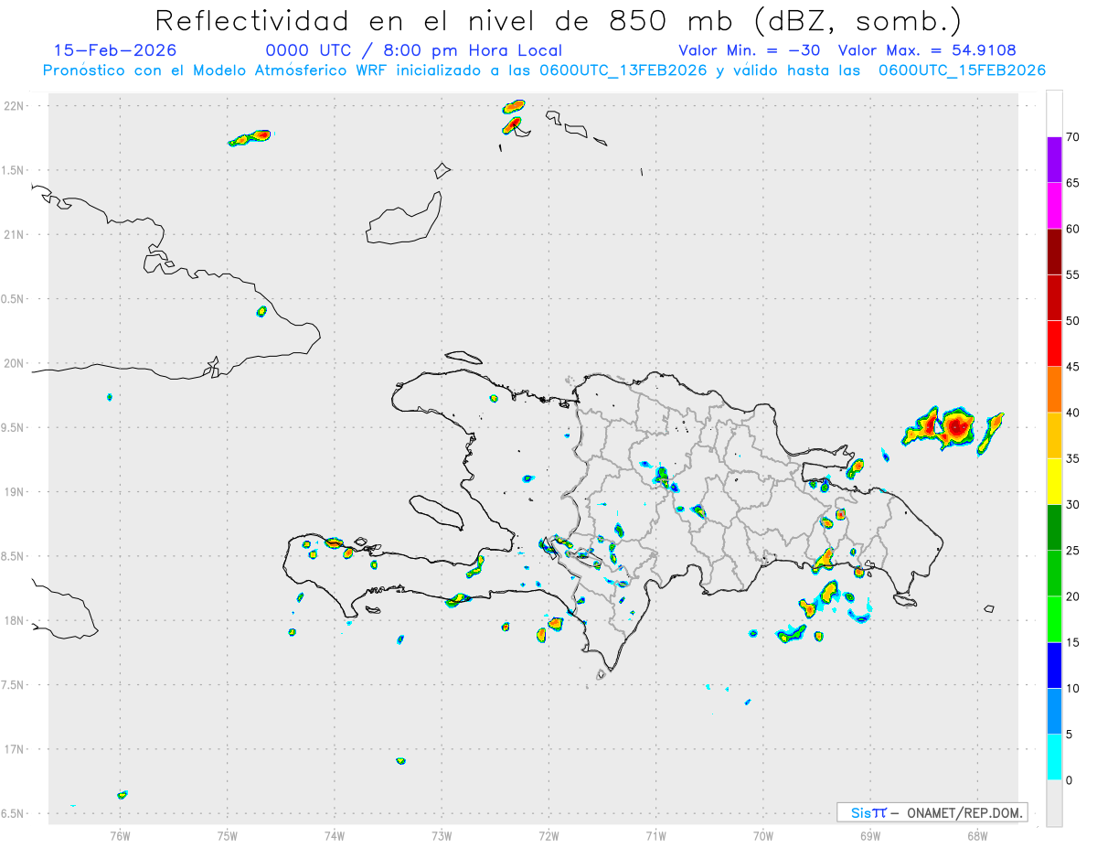Screen dimensions: 1097x848
Task: Select the '68W' longitude axis label
Action: (x=977, y=836)
